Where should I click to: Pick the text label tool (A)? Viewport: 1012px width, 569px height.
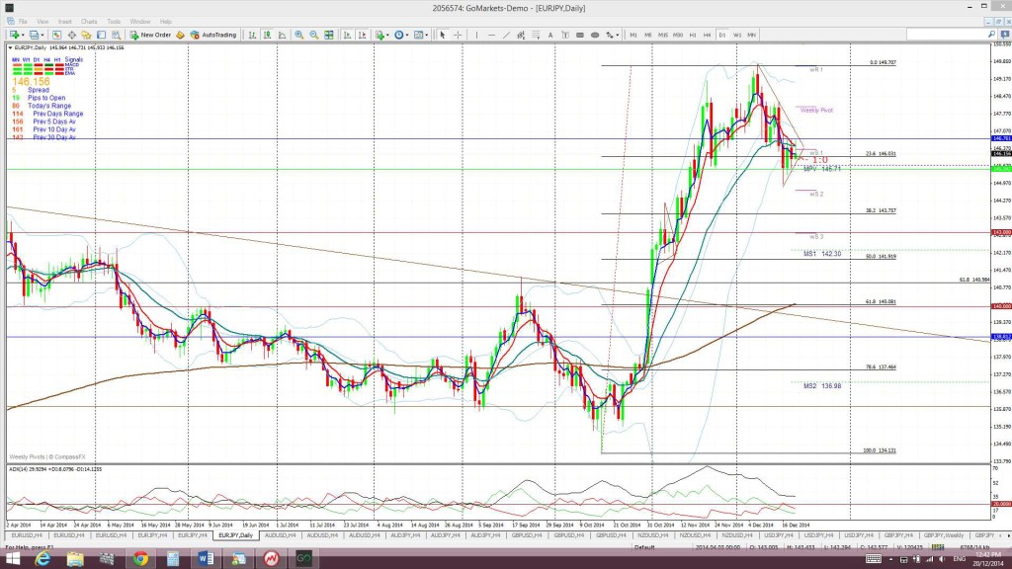pyautogui.click(x=550, y=35)
